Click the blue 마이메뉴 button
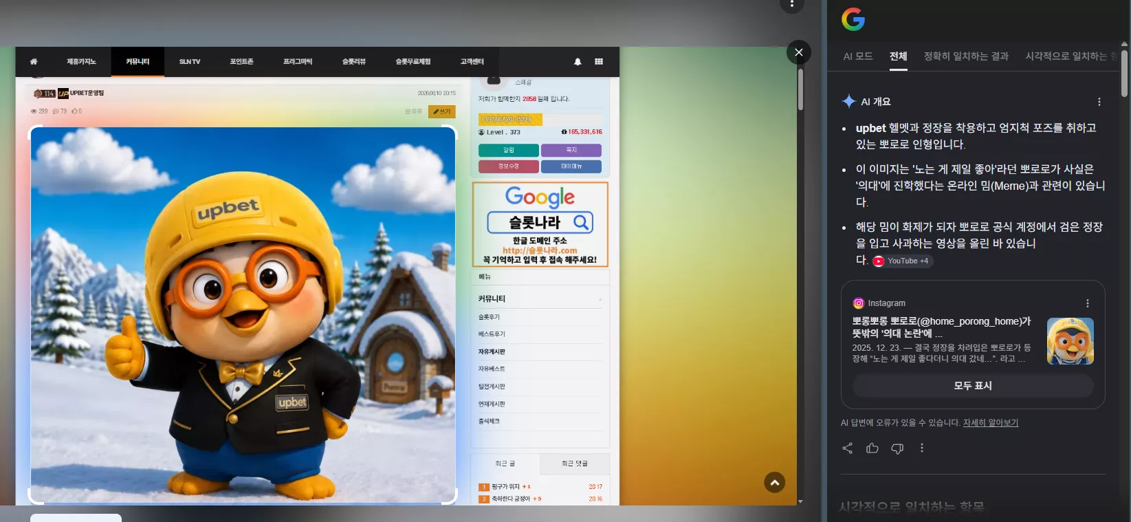Viewport: 1131px width, 522px height. [x=571, y=166]
